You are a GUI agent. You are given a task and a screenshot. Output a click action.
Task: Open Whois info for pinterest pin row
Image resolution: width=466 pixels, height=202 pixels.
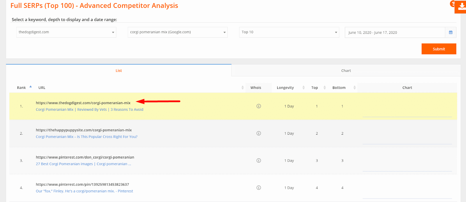[259, 188]
